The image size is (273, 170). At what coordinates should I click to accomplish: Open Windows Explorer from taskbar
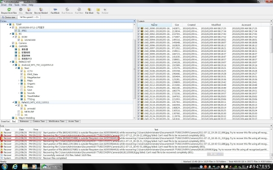(25, 167)
